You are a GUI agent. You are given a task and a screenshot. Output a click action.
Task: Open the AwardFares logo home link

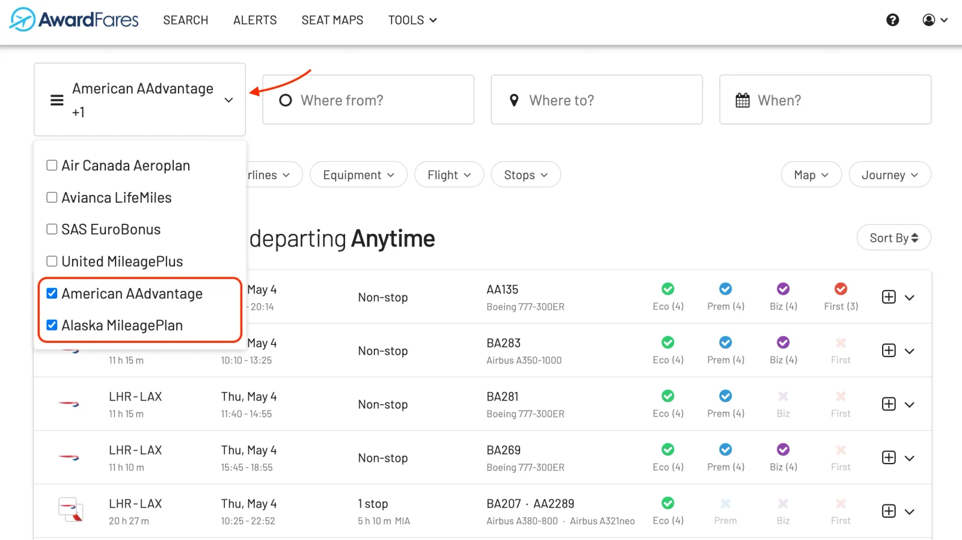click(74, 20)
